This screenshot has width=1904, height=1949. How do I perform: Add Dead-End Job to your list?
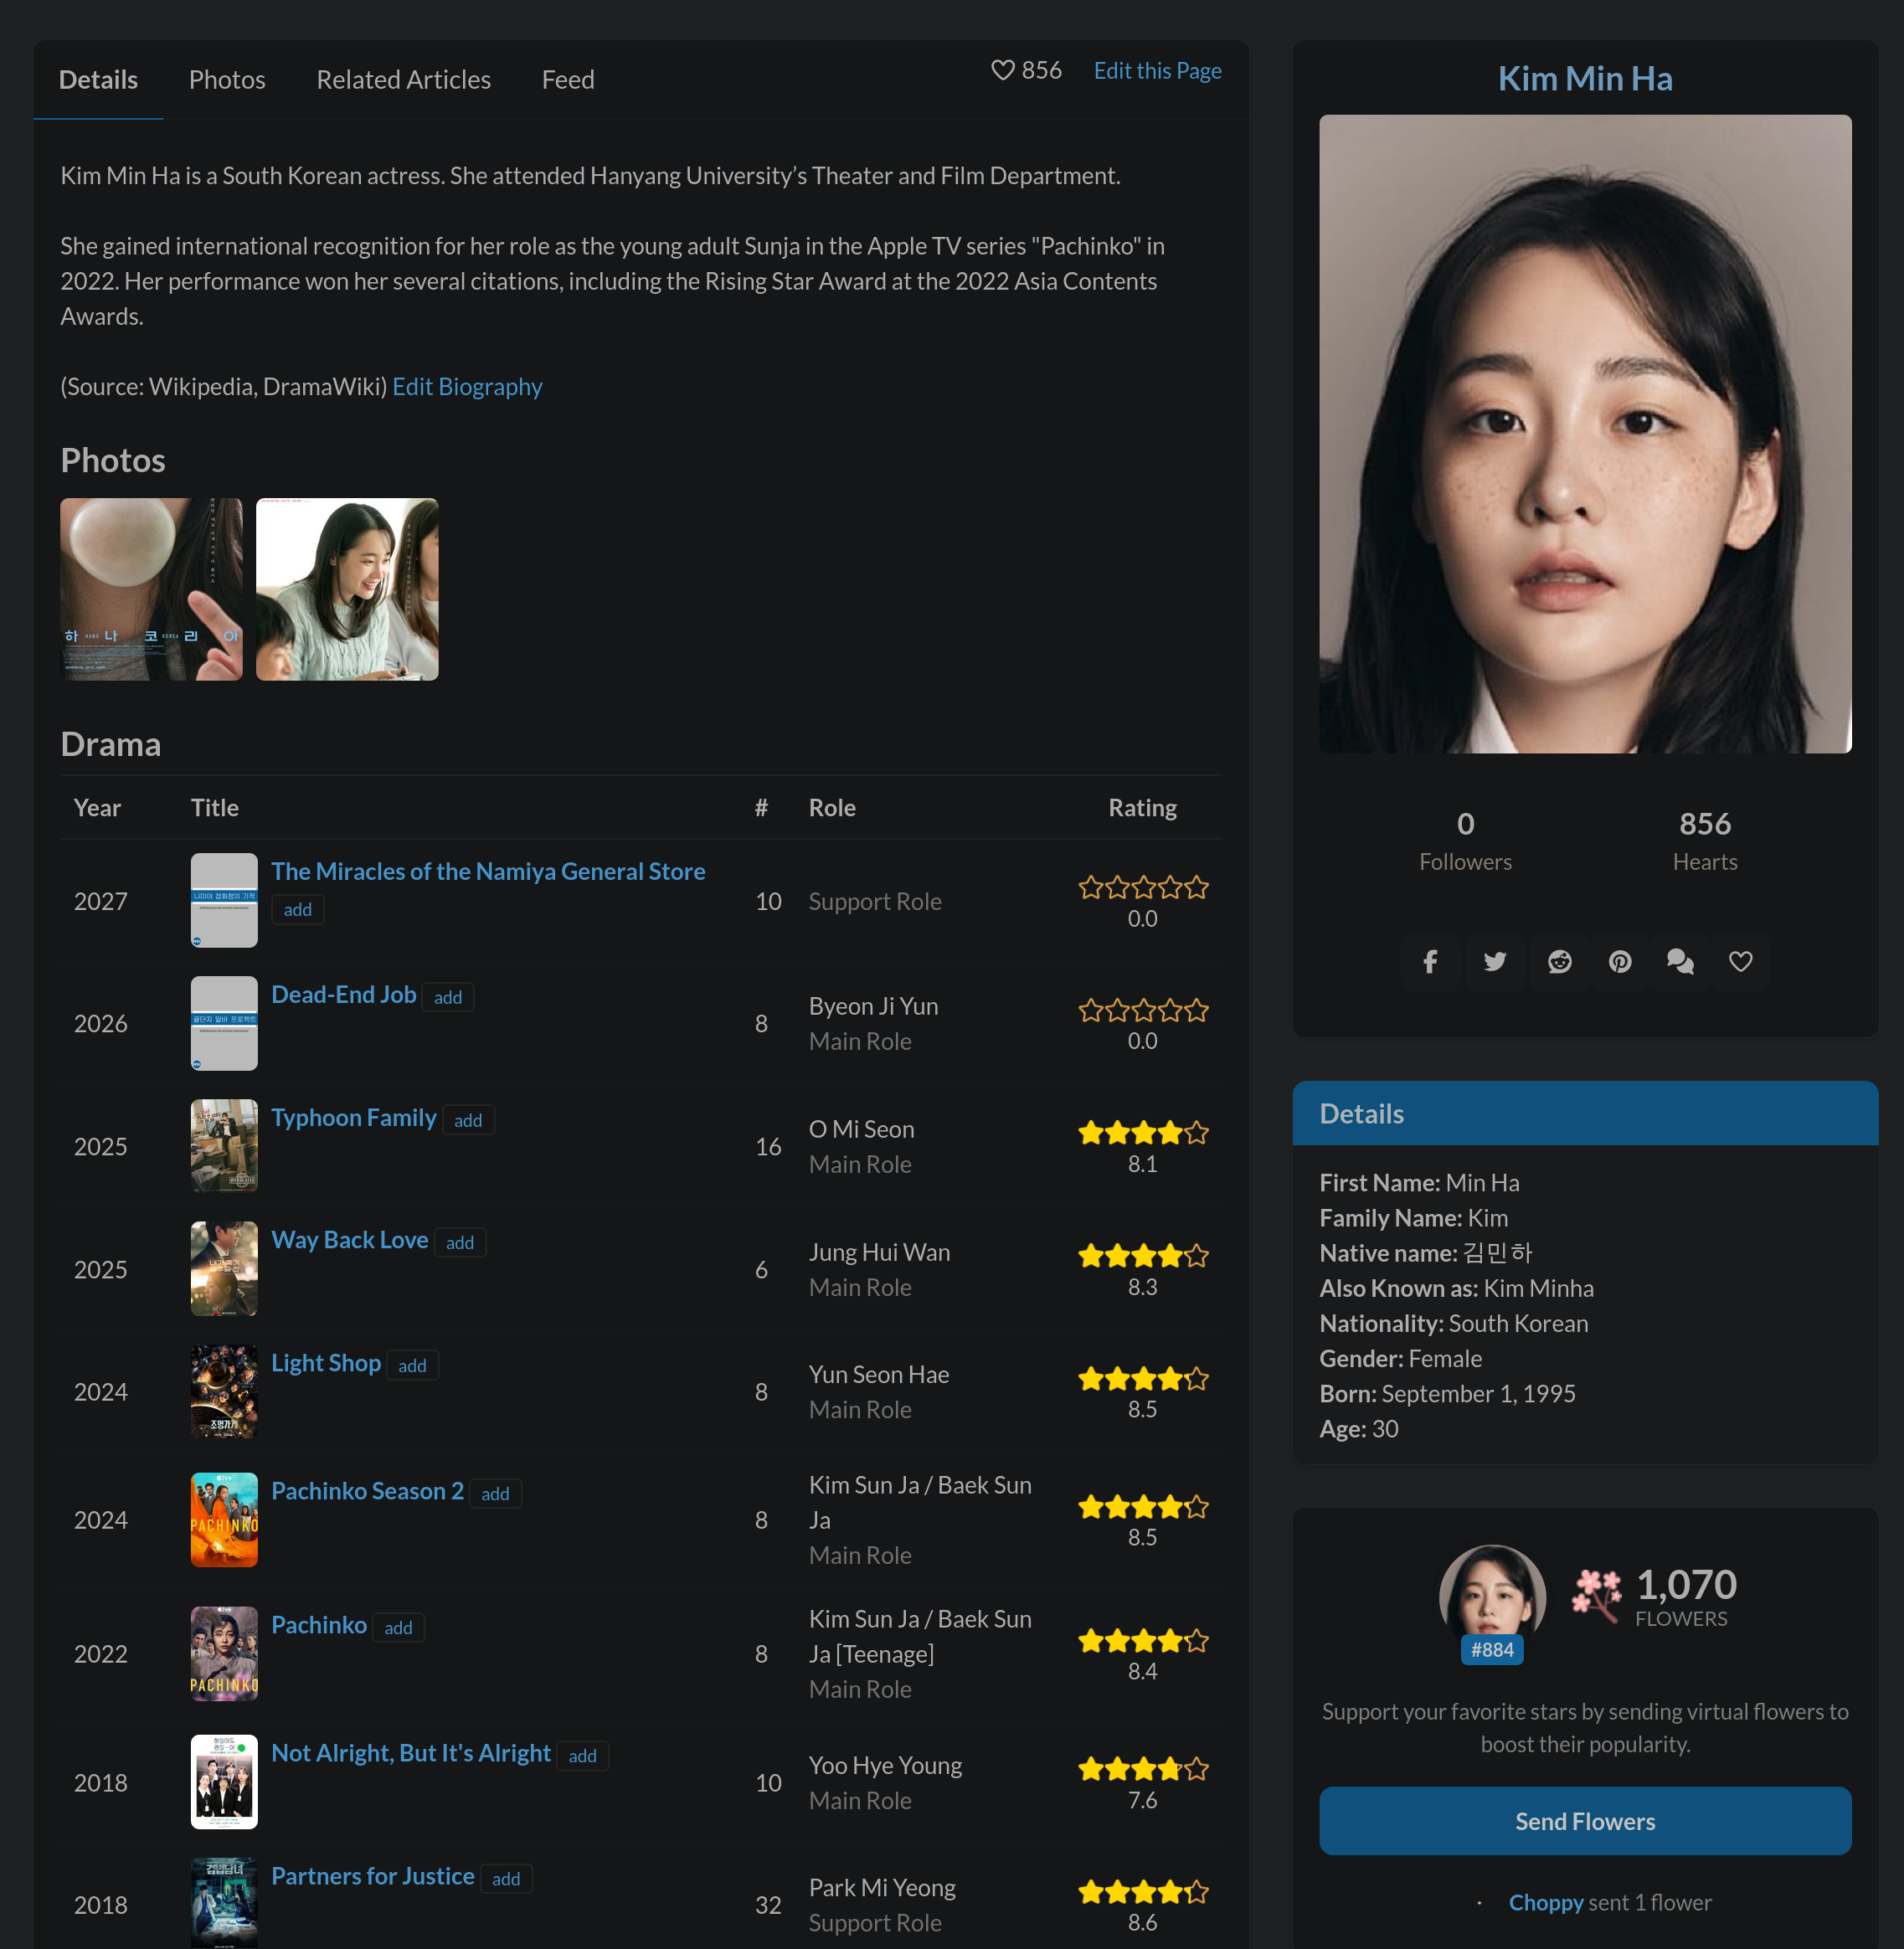coord(448,997)
